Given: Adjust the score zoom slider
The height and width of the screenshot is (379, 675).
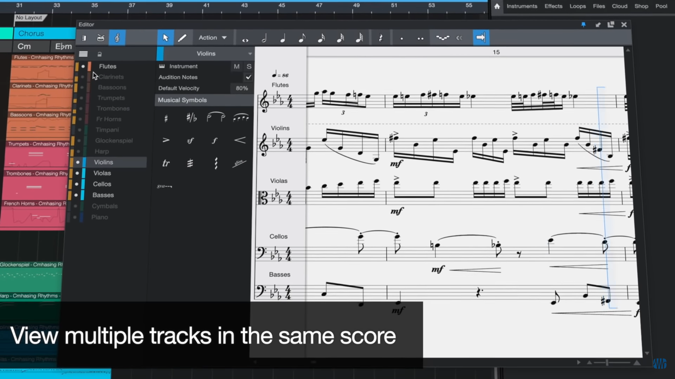Looking at the screenshot, I should (607, 363).
